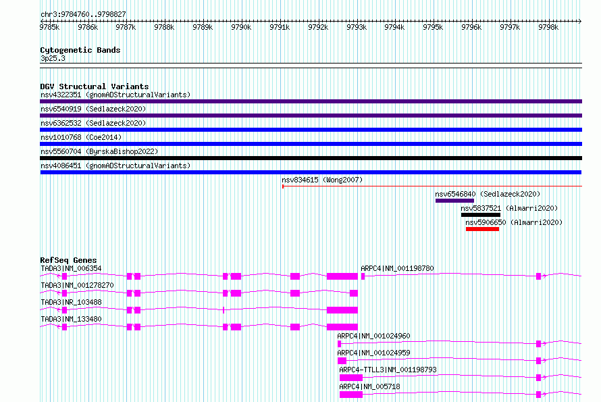Click the short red bar of nsv5906650

pos(483,229)
